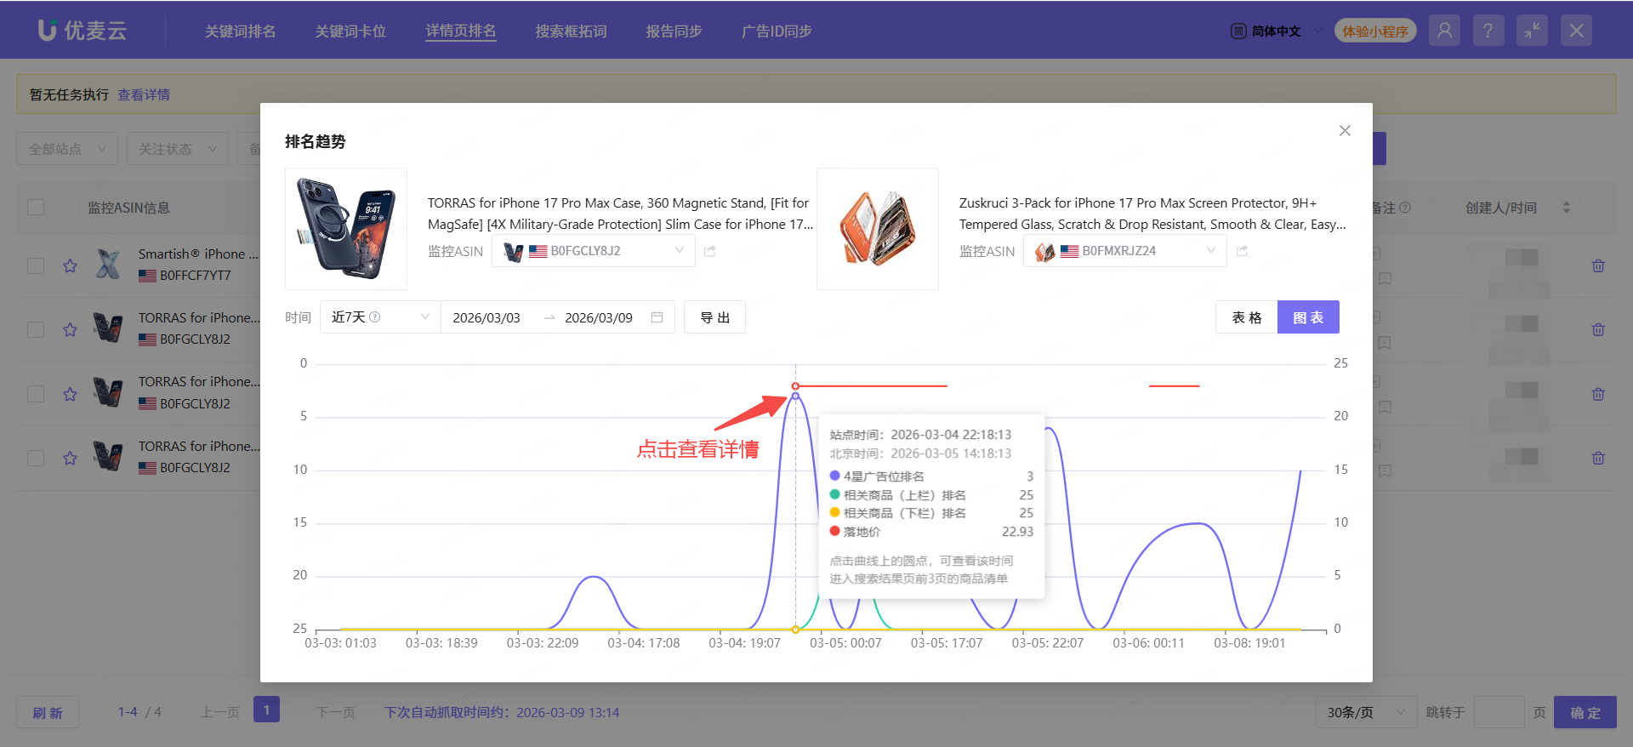Click the shrink window icon in the header

(x=1532, y=31)
